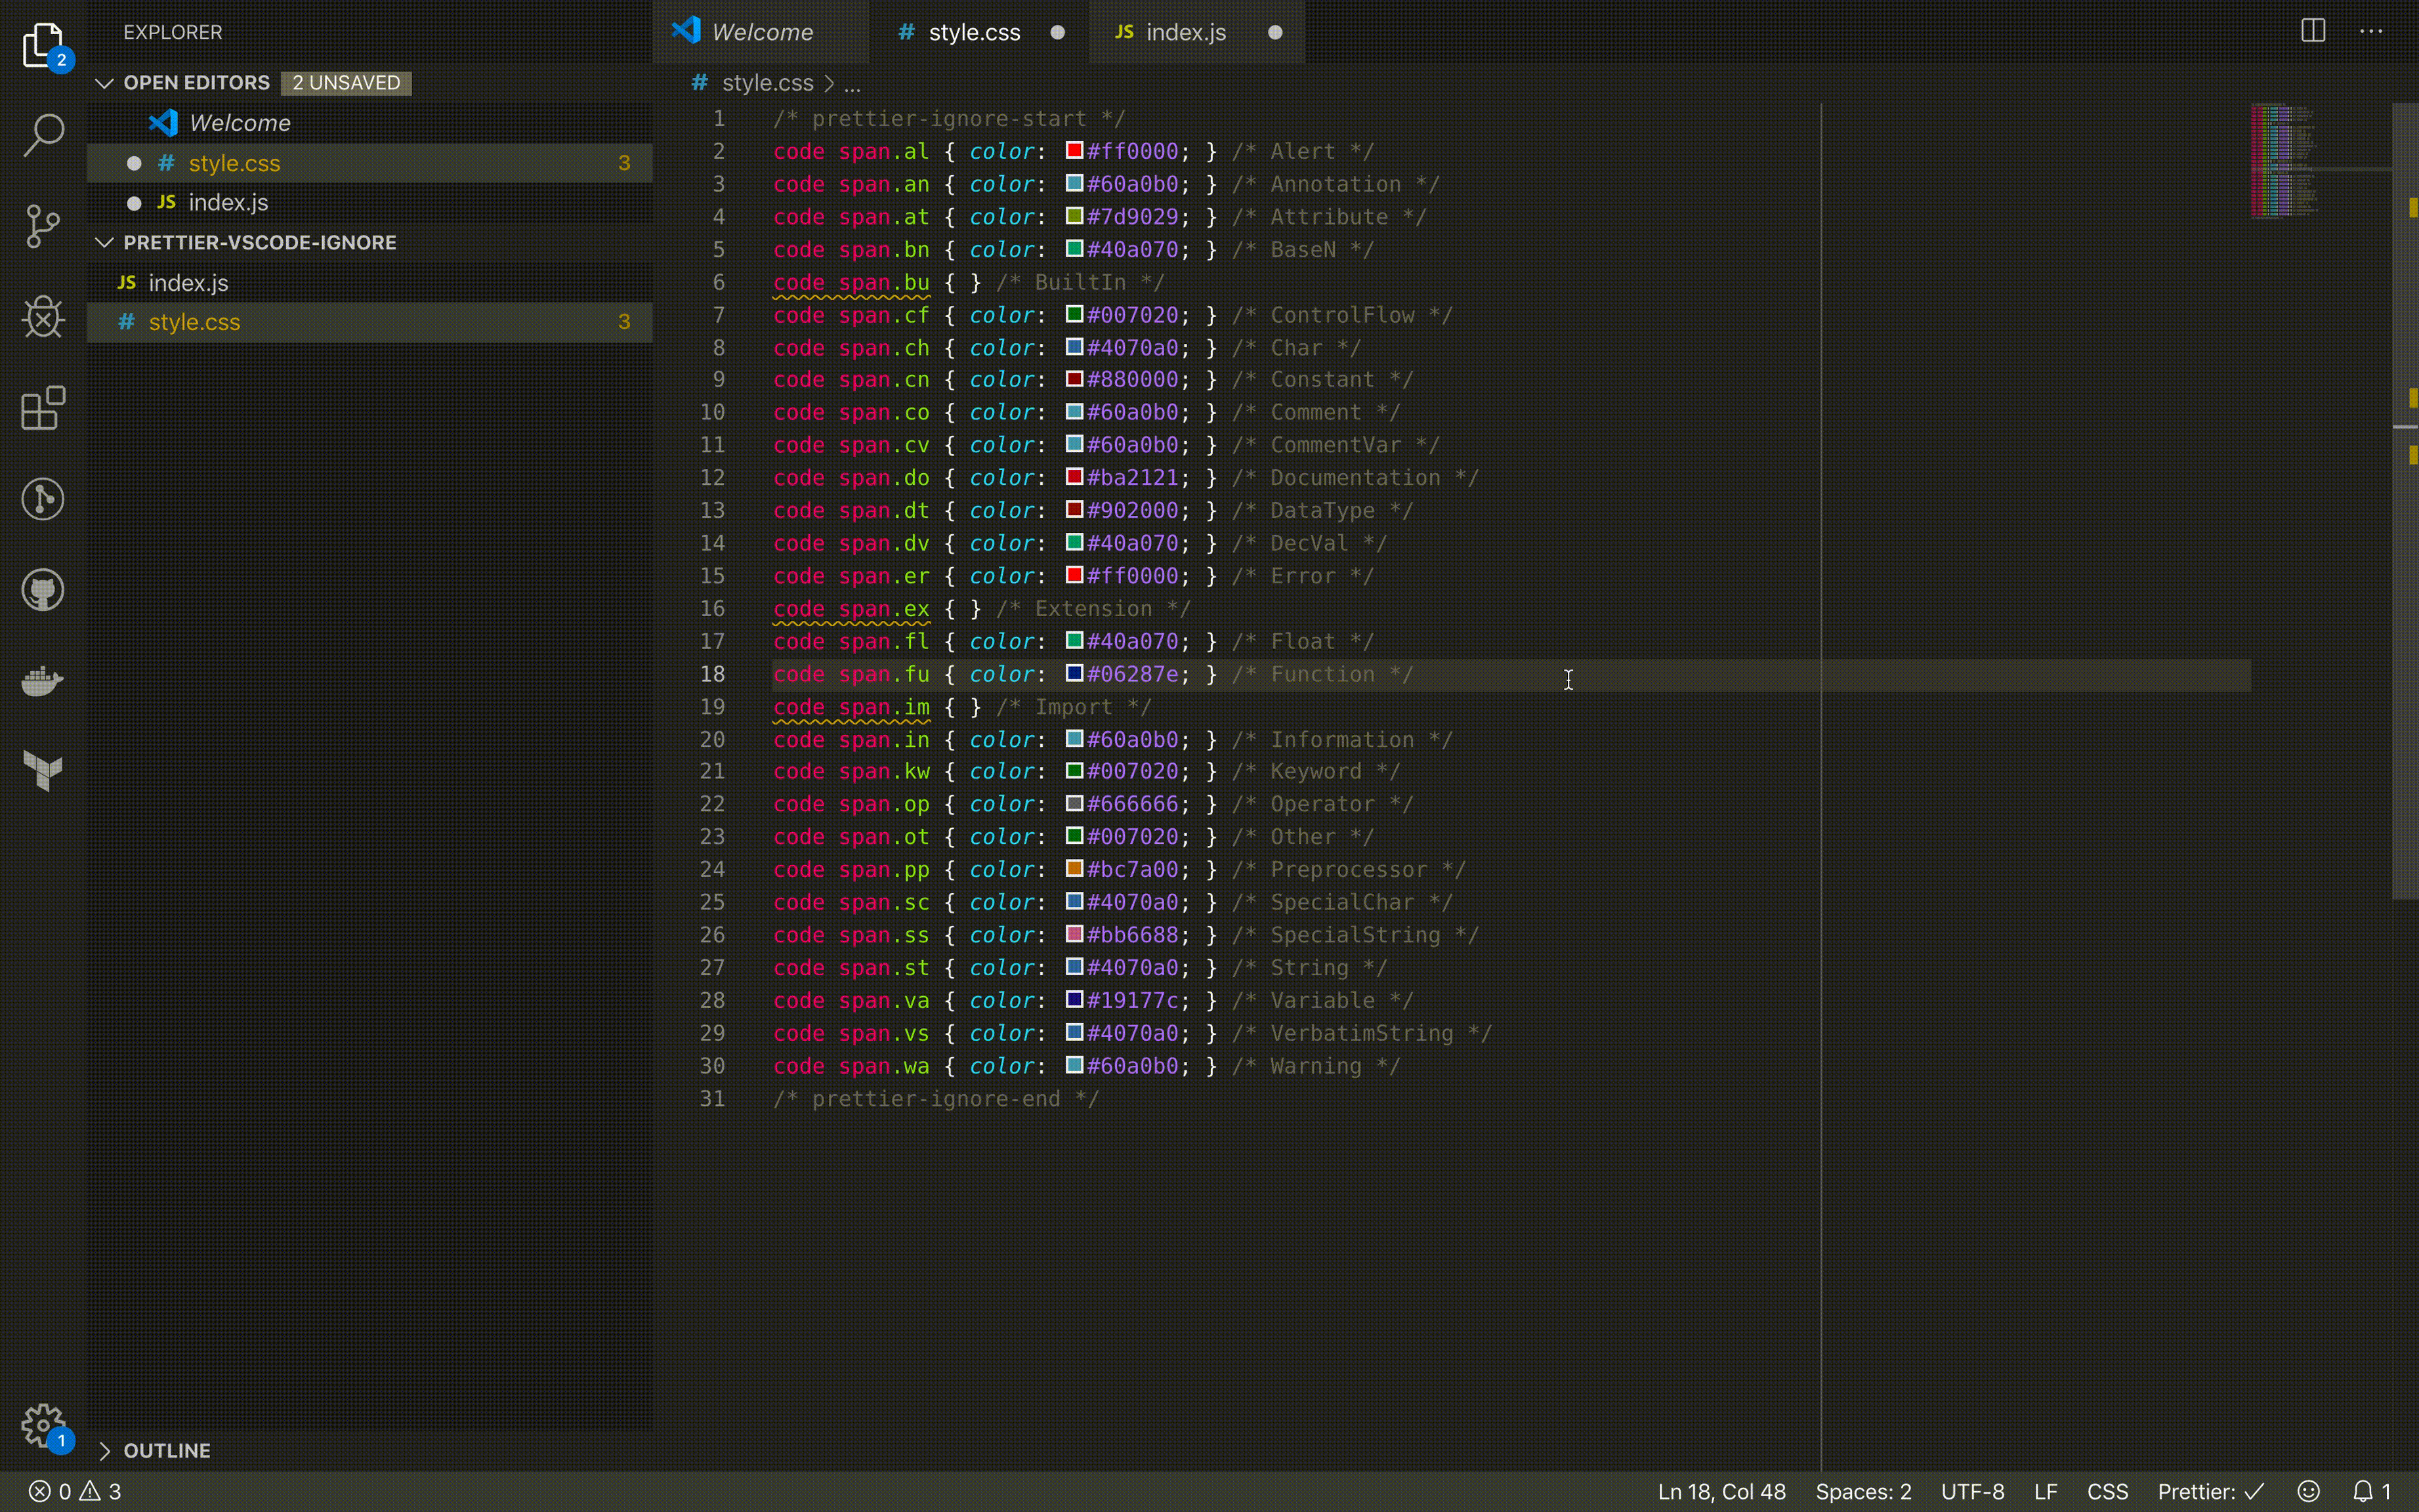Open the Terraform view icon
2419x1512 pixels.
pos(43,771)
